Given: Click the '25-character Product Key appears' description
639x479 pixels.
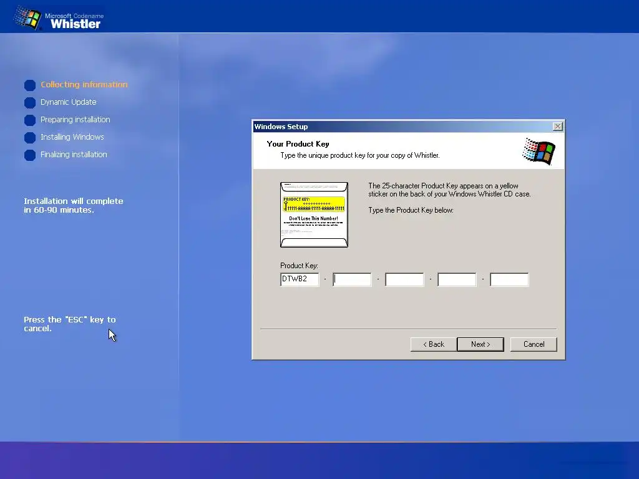Looking at the screenshot, I should click(x=449, y=190).
